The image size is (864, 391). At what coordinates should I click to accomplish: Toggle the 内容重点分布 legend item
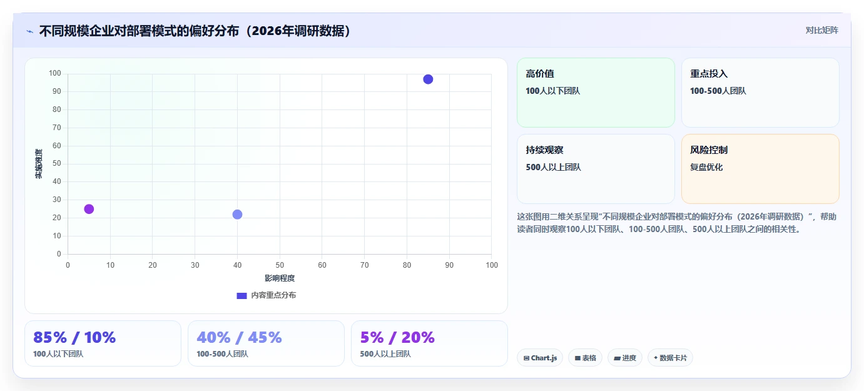(x=266, y=295)
